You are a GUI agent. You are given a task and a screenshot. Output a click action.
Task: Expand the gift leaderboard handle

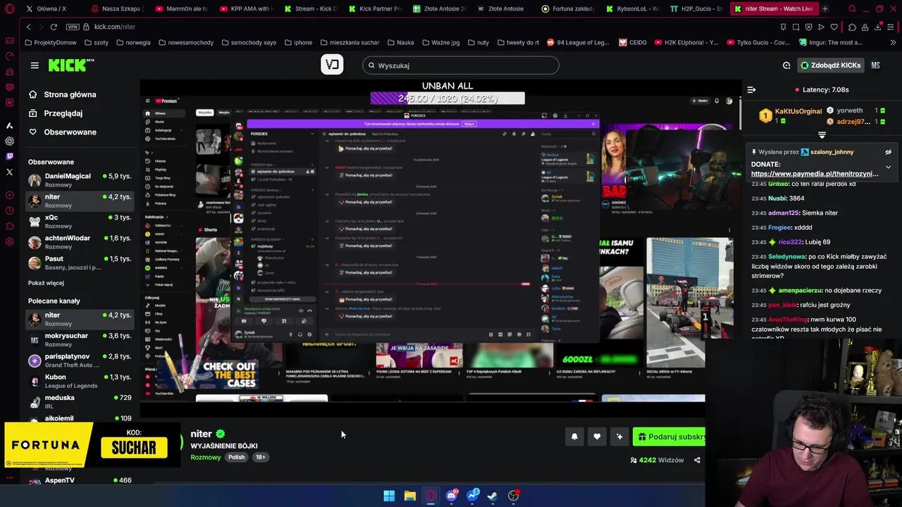click(x=822, y=134)
